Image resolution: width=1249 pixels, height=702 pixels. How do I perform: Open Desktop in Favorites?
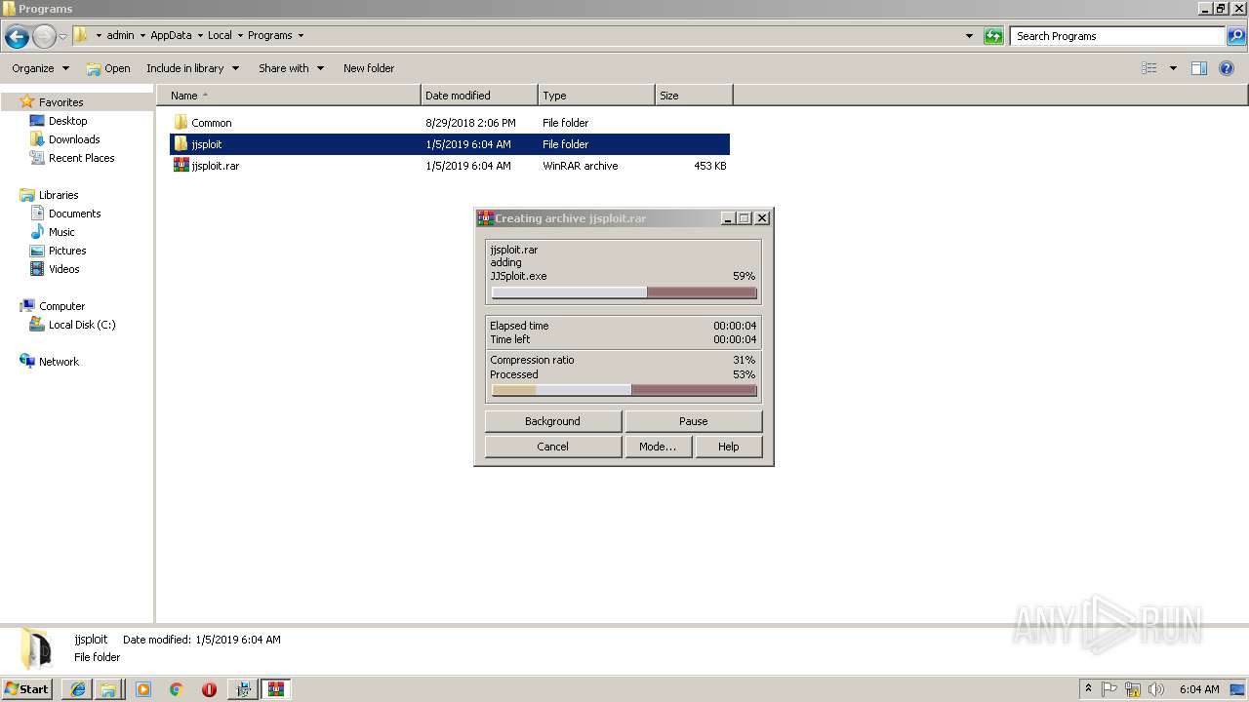[67, 121]
